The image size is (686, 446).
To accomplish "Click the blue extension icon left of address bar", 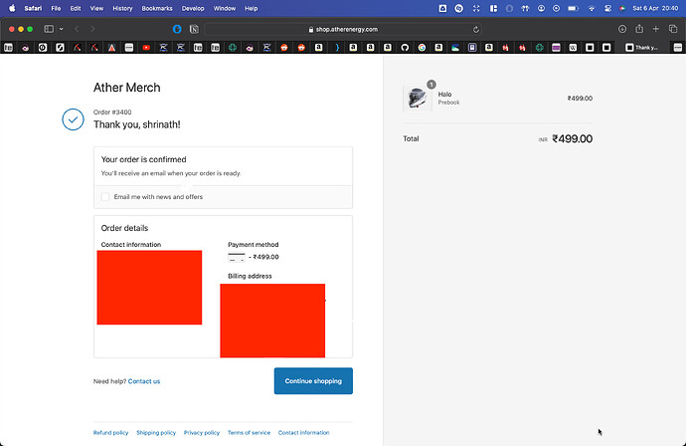I will click(x=177, y=29).
